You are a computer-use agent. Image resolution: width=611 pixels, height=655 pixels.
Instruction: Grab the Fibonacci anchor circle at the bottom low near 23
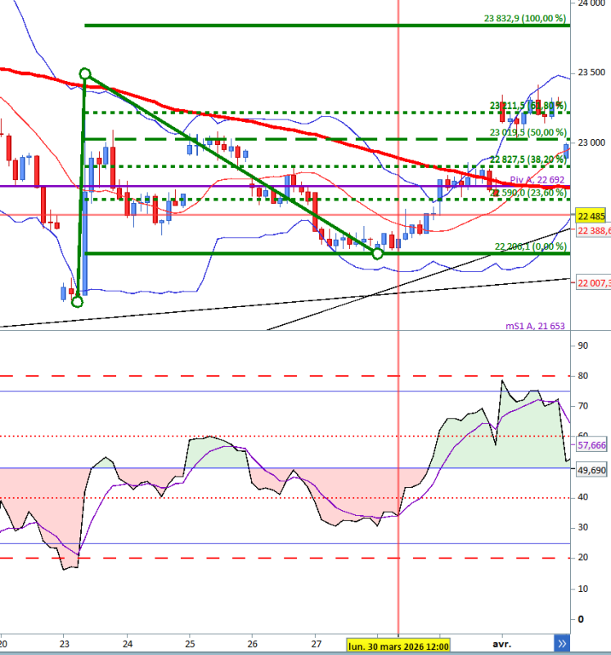tap(77, 301)
